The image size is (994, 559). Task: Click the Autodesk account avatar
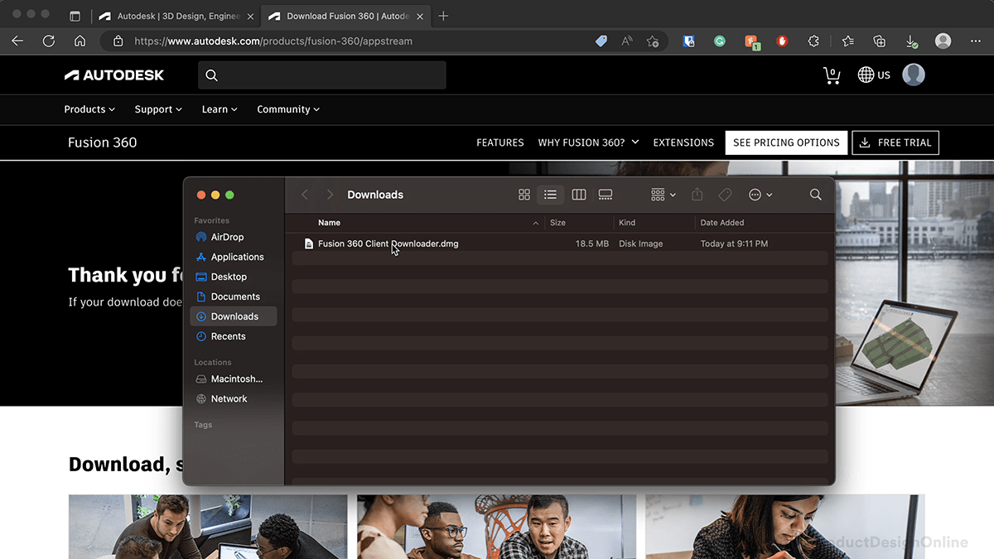[x=914, y=75]
